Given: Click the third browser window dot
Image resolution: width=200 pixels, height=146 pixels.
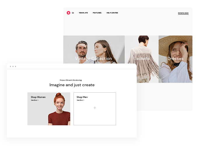Looking at the screenshot, I should [x=15, y=66].
